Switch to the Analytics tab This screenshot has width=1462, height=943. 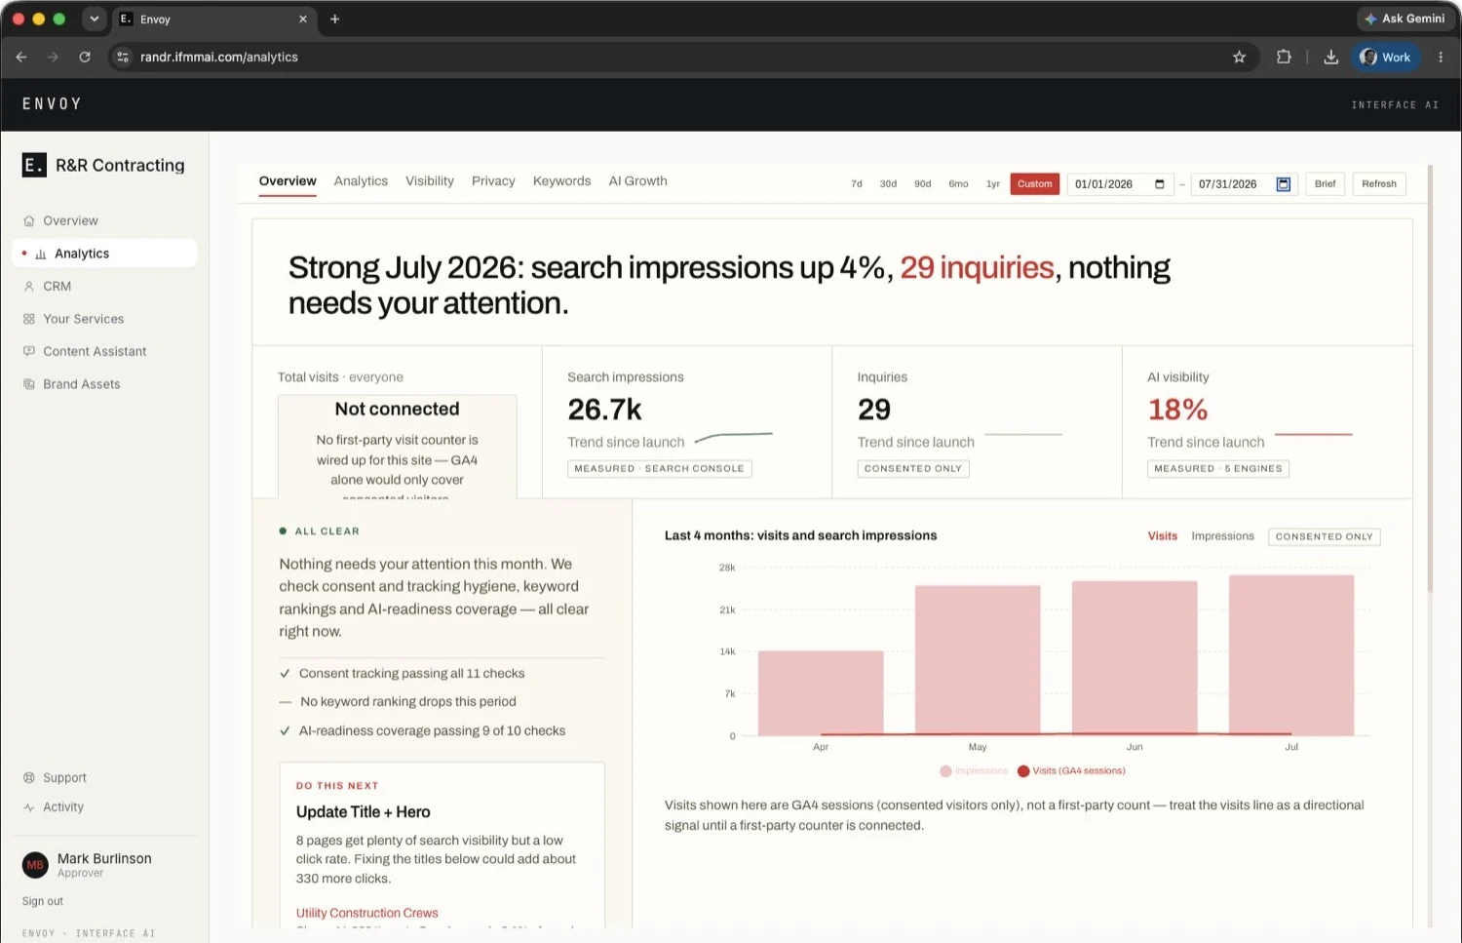pyautogui.click(x=361, y=181)
